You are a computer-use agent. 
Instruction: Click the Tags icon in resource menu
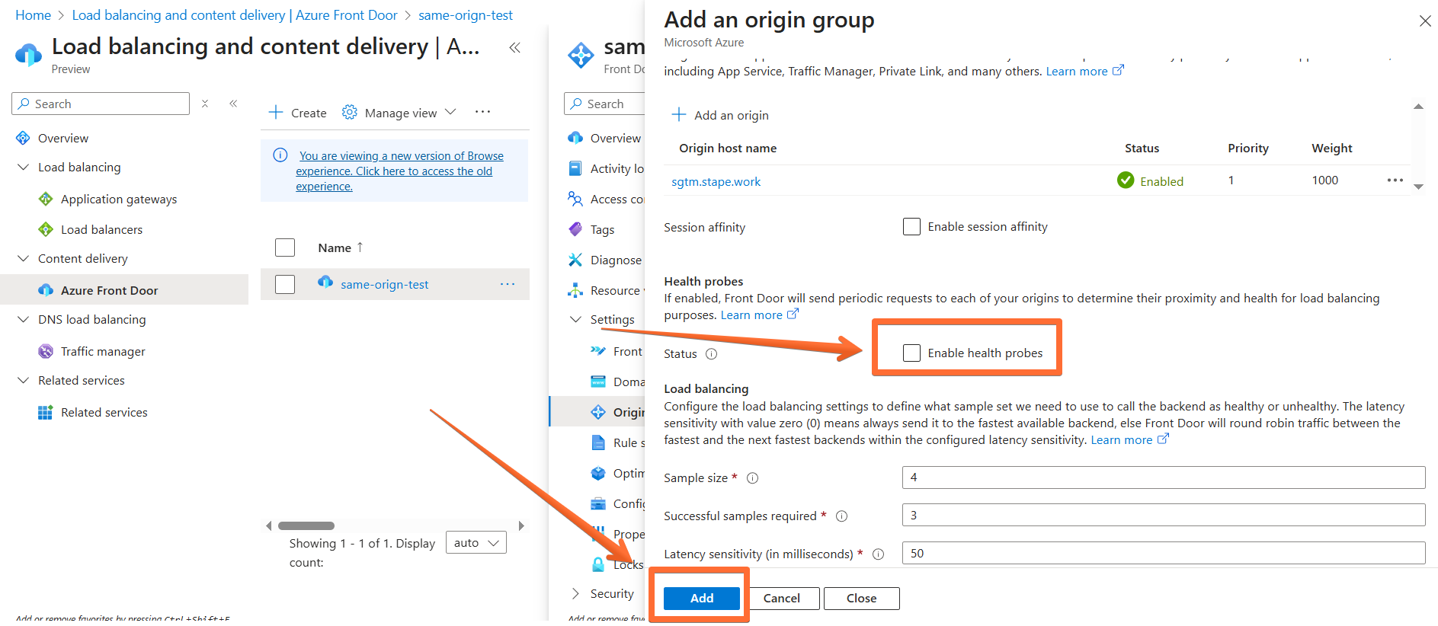point(575,229)
